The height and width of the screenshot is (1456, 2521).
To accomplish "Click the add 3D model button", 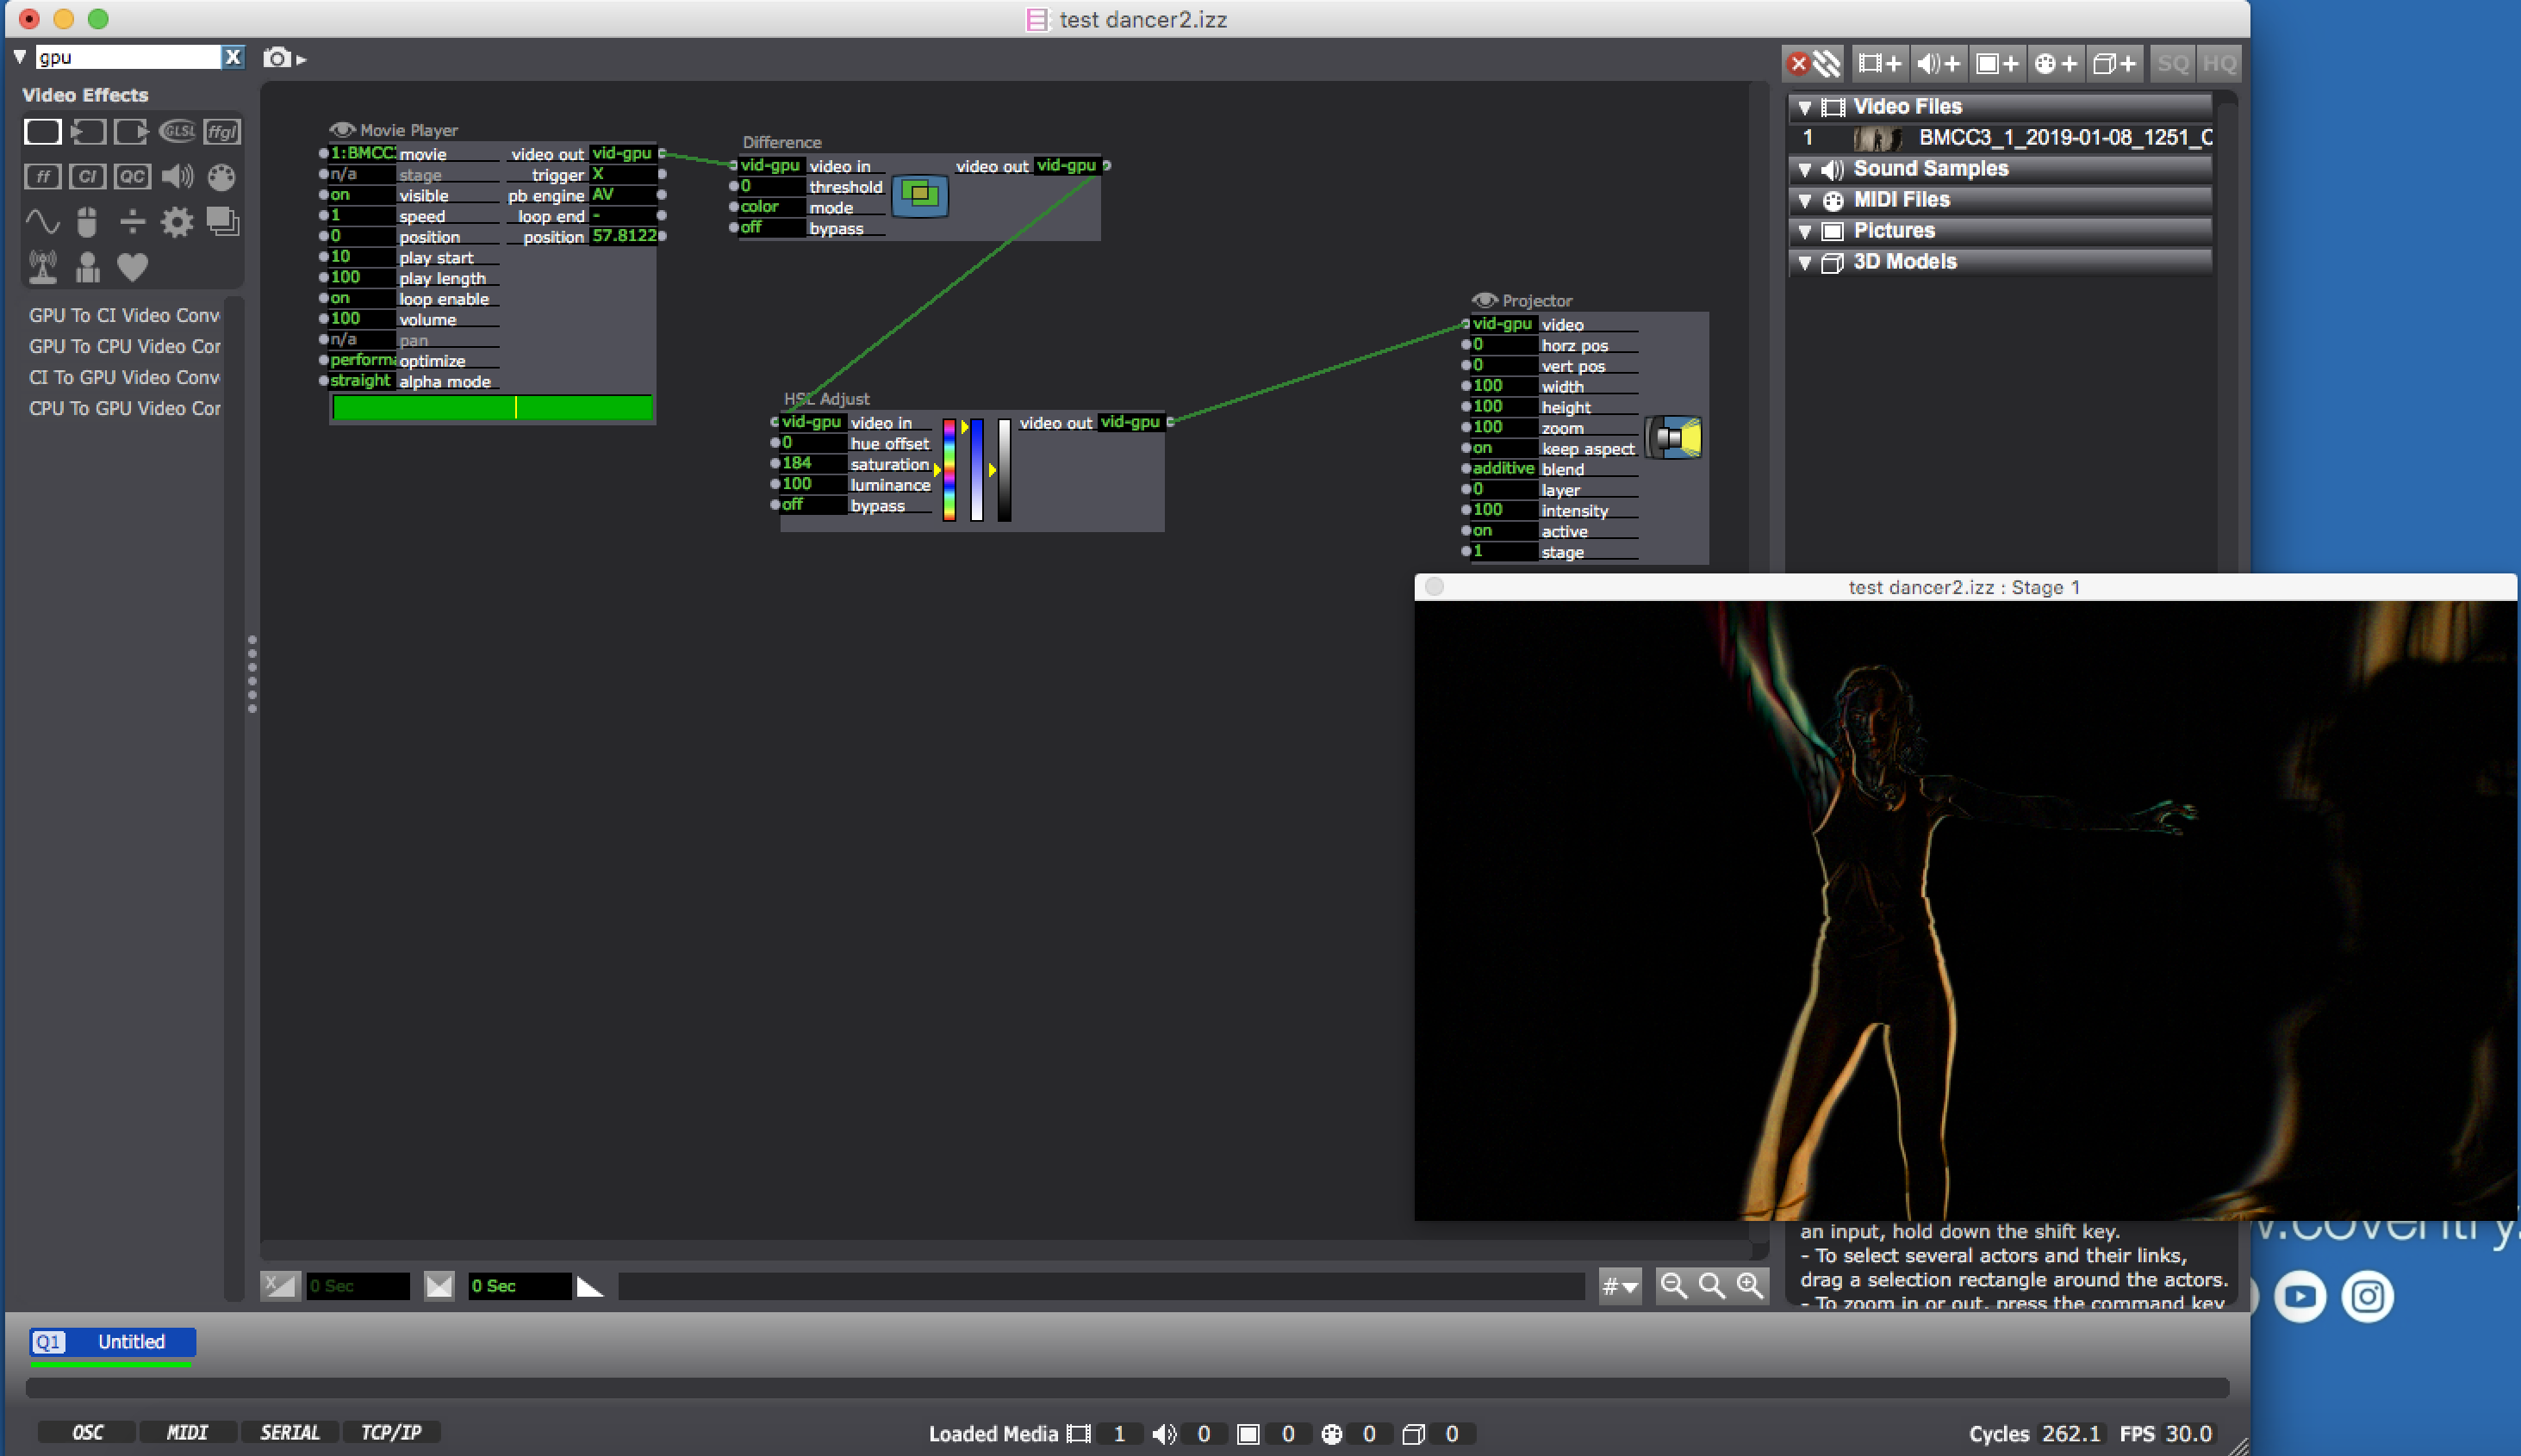I will coord(2115,64).
